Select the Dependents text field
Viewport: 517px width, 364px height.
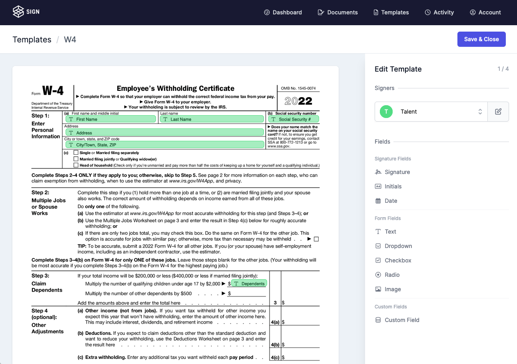coord(249,283)
